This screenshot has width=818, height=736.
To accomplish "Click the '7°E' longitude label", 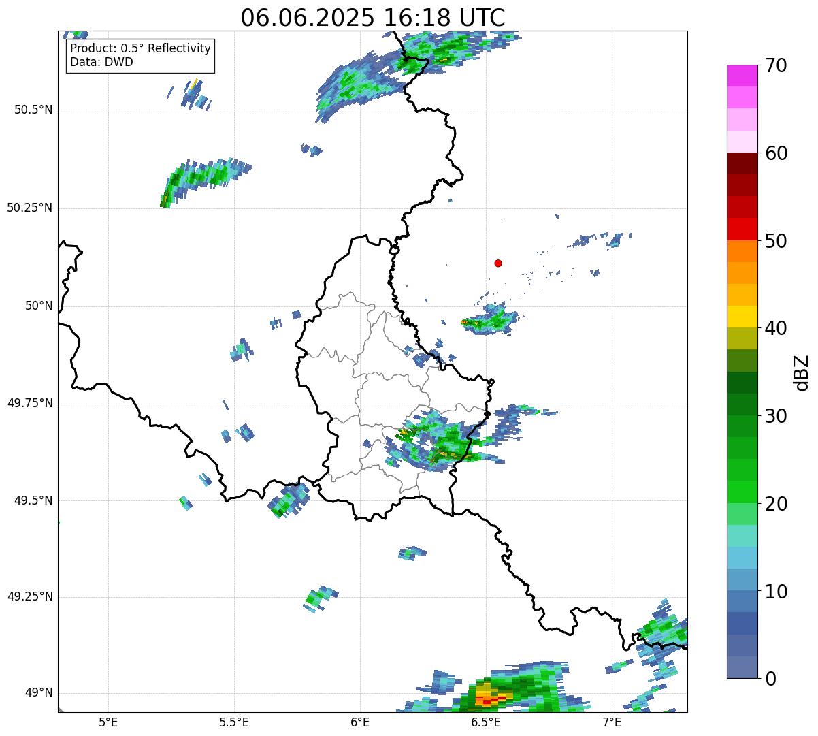I will 612,722.
